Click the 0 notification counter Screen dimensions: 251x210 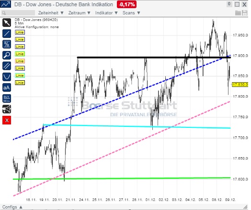(x=229, y=4)
